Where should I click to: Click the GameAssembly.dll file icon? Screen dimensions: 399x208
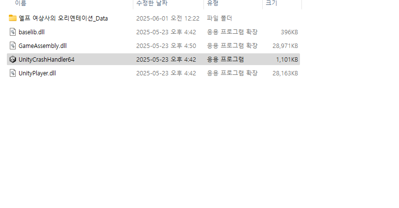tap(12, 46)
